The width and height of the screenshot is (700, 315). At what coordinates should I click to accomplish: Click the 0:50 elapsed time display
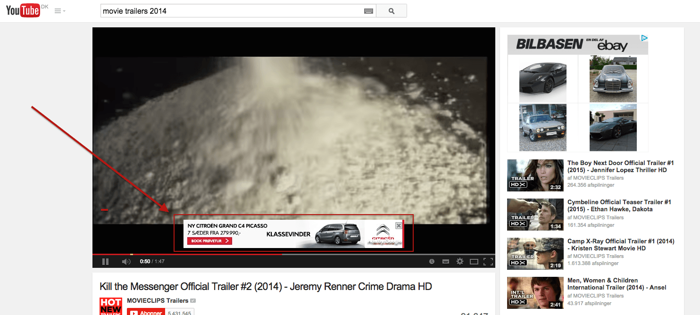coord(145,262)
